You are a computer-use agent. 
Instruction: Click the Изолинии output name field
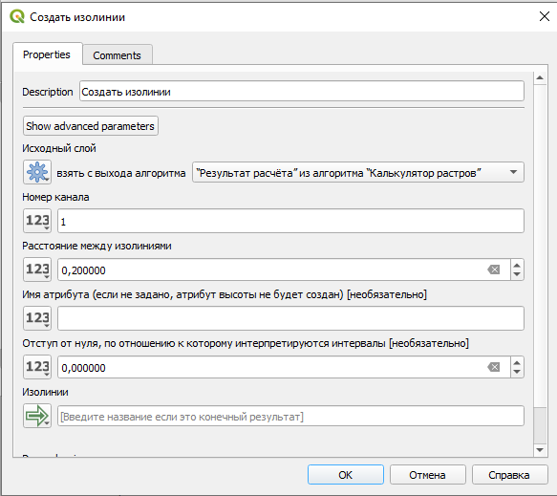290,416
